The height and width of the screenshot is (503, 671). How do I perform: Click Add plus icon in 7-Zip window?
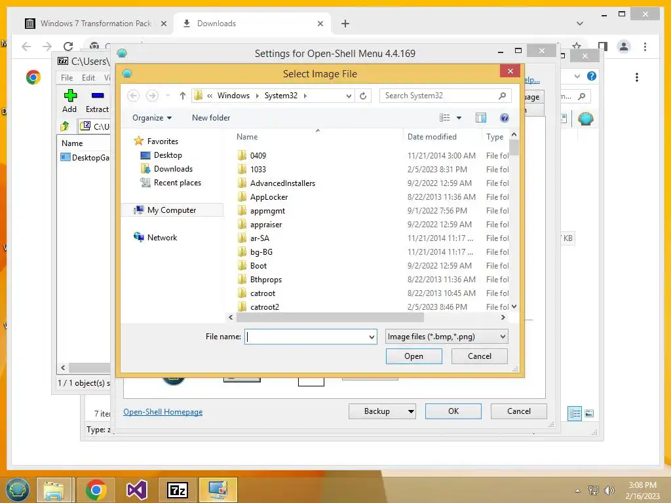(69, 96)
